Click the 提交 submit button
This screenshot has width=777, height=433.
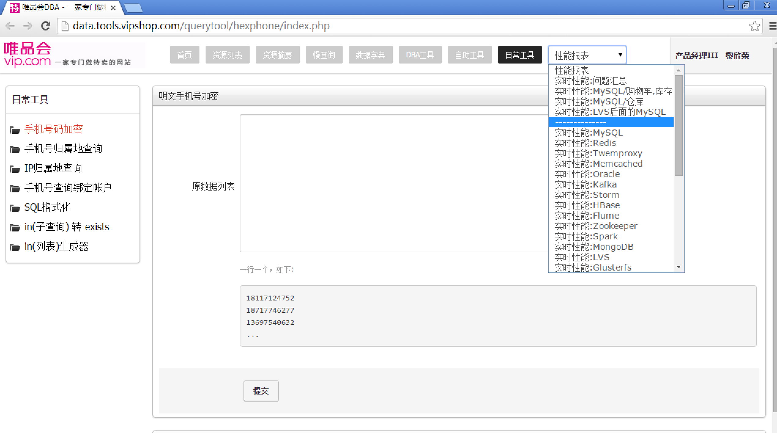261,391
